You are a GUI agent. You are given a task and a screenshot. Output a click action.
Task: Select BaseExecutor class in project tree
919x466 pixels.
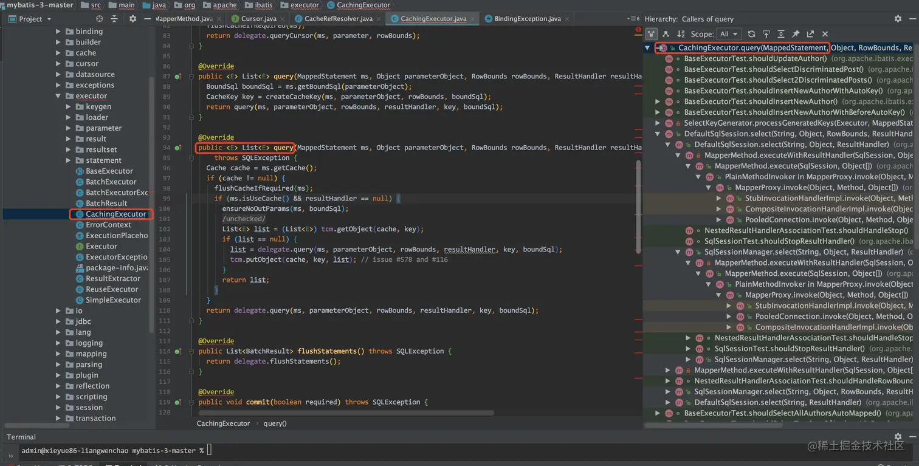click(x=104, y=171)
